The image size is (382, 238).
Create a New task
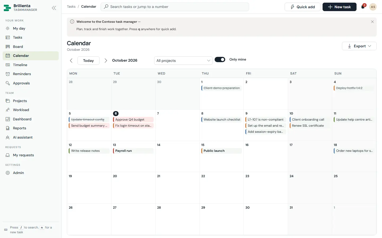(340, 7)
